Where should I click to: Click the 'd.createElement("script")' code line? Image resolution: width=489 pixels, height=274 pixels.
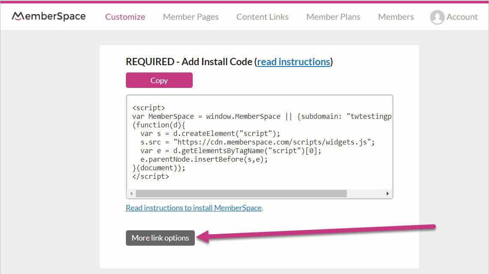(210, 134)
